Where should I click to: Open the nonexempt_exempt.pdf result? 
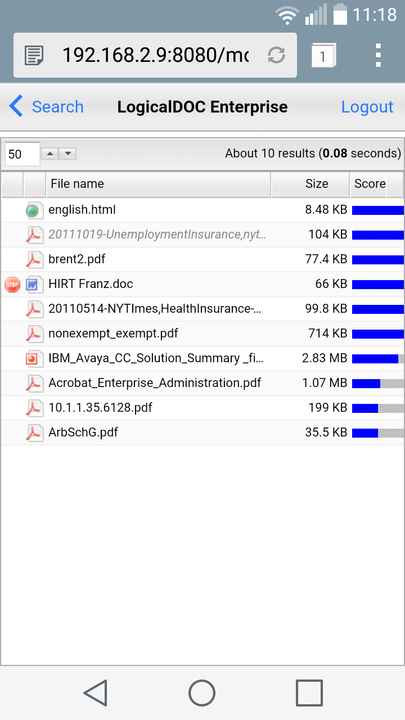[x=113, y=334]
